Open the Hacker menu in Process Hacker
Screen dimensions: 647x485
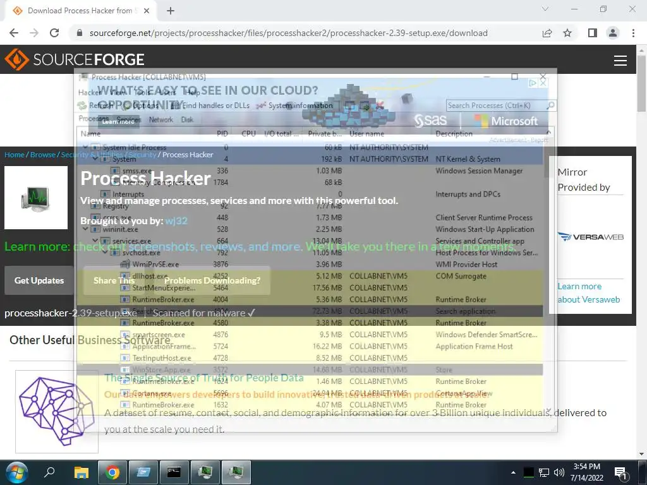pyautogui.click(x=89, y=92)
